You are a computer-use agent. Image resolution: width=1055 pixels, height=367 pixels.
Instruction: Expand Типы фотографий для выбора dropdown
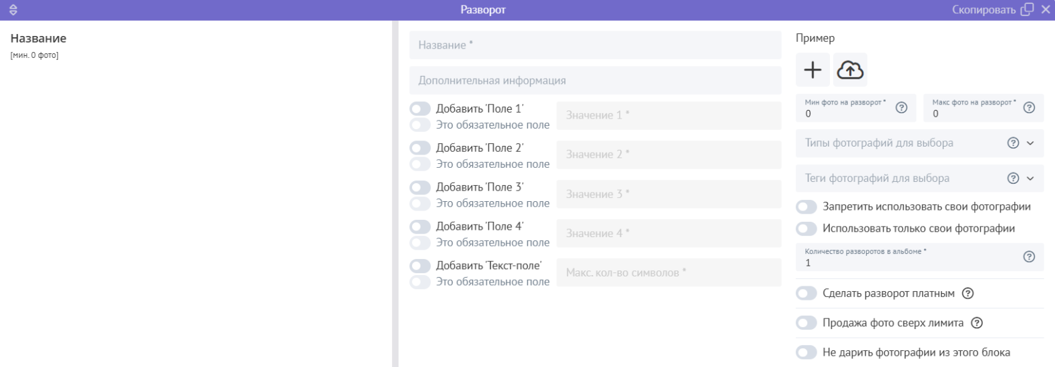(1030, 143)
